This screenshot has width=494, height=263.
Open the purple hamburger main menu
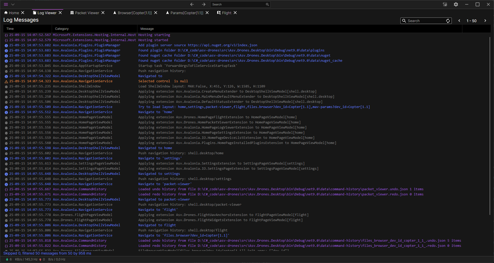coord(6,4)
